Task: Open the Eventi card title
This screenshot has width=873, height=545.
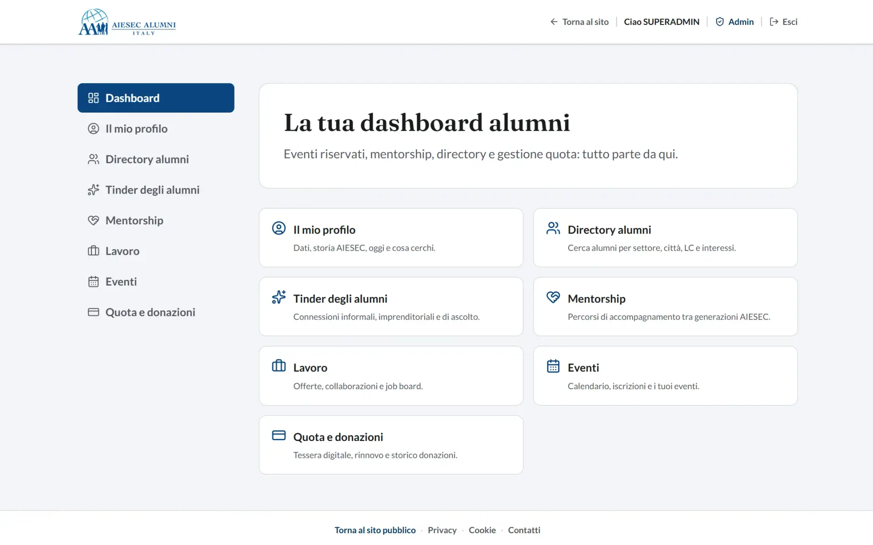Action: point(583,368)
